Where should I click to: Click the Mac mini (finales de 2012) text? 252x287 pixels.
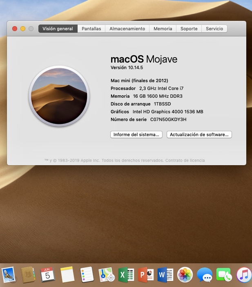point(139,81)
